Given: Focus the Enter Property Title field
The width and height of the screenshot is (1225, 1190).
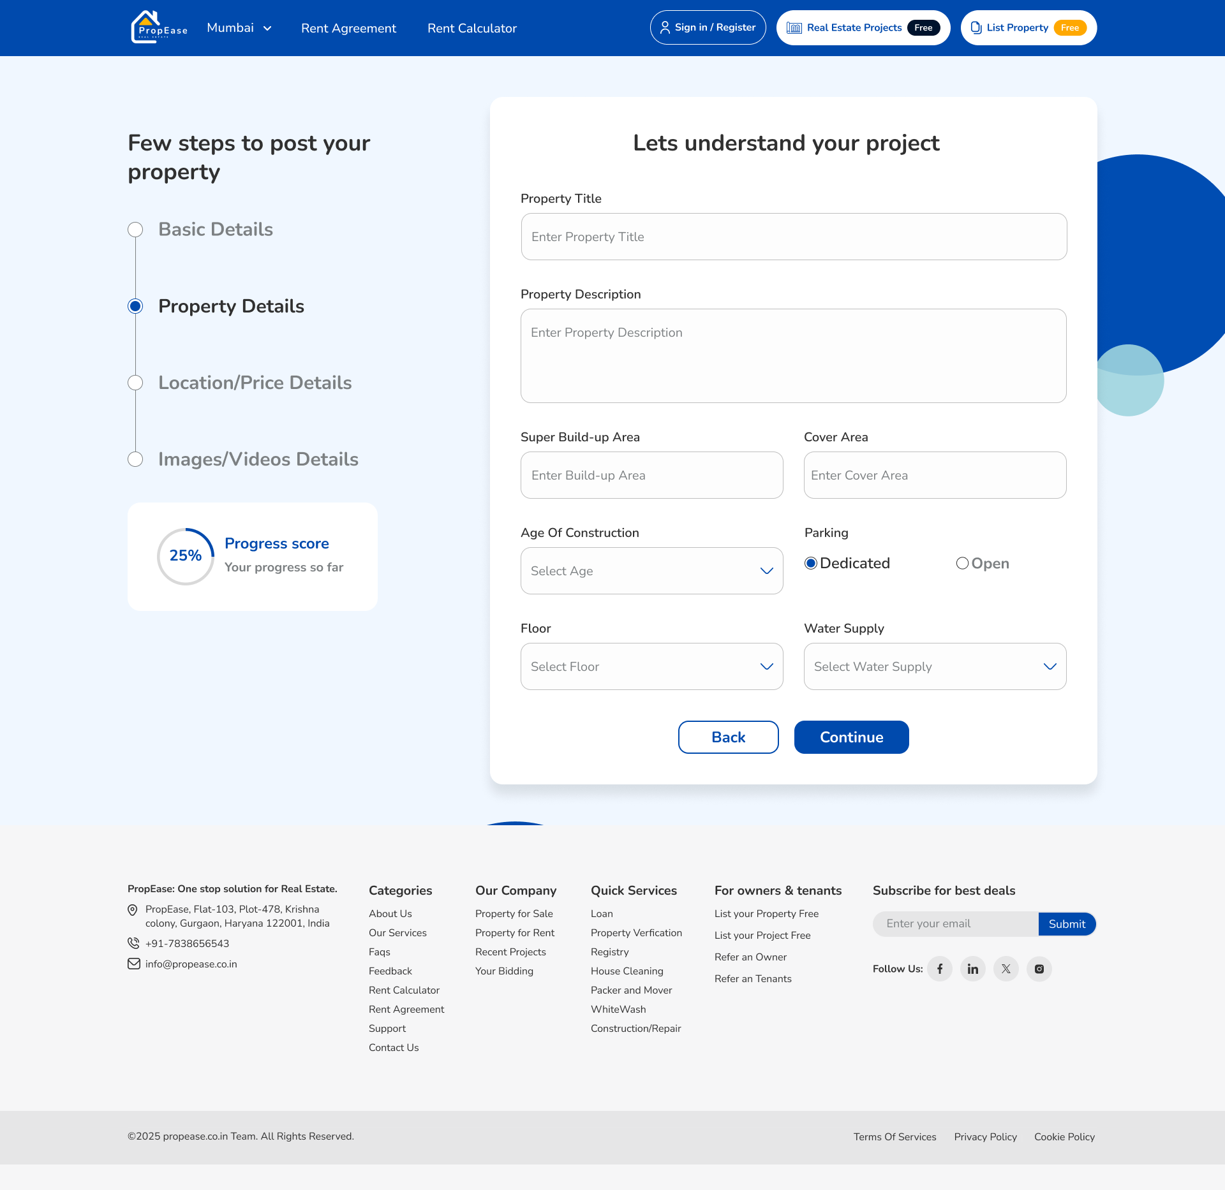Looking at the screenshot, I should (794, 237).
